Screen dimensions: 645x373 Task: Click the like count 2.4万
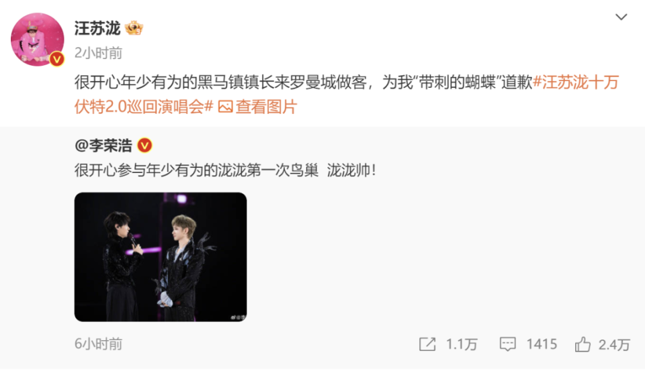tap(614, 345)
